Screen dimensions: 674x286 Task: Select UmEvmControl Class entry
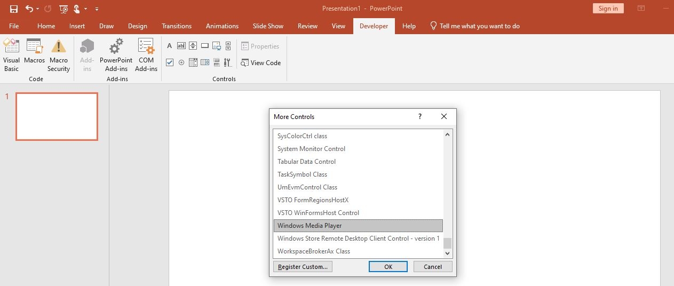tap(358, 187)
